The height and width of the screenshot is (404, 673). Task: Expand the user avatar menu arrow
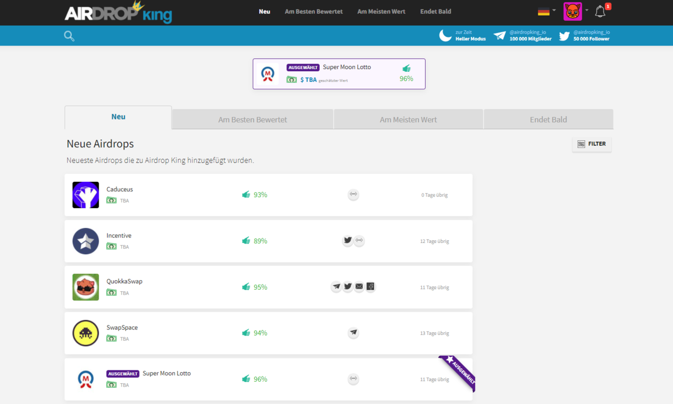point(587,11)
